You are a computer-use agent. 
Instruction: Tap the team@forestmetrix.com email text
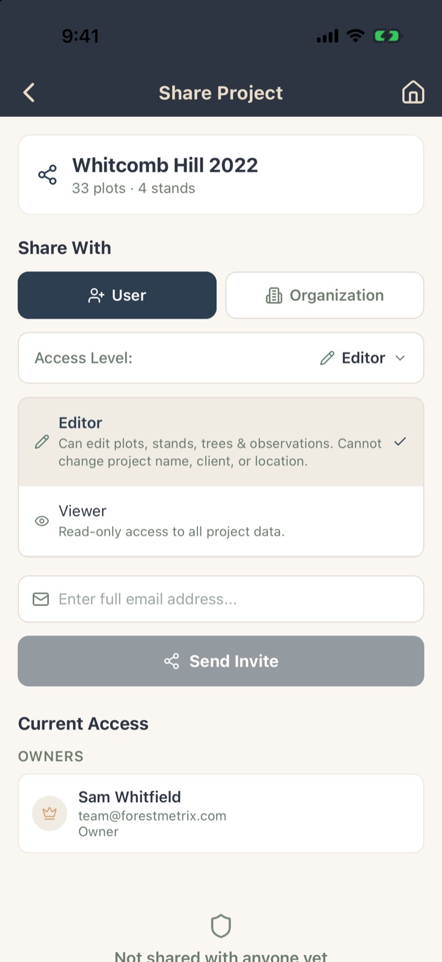[152, 816]
